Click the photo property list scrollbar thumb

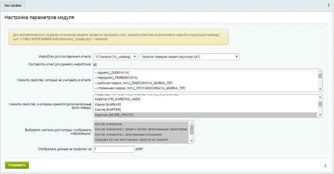320,104
